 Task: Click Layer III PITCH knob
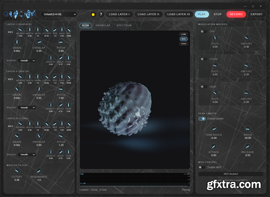tap(61, 136)
